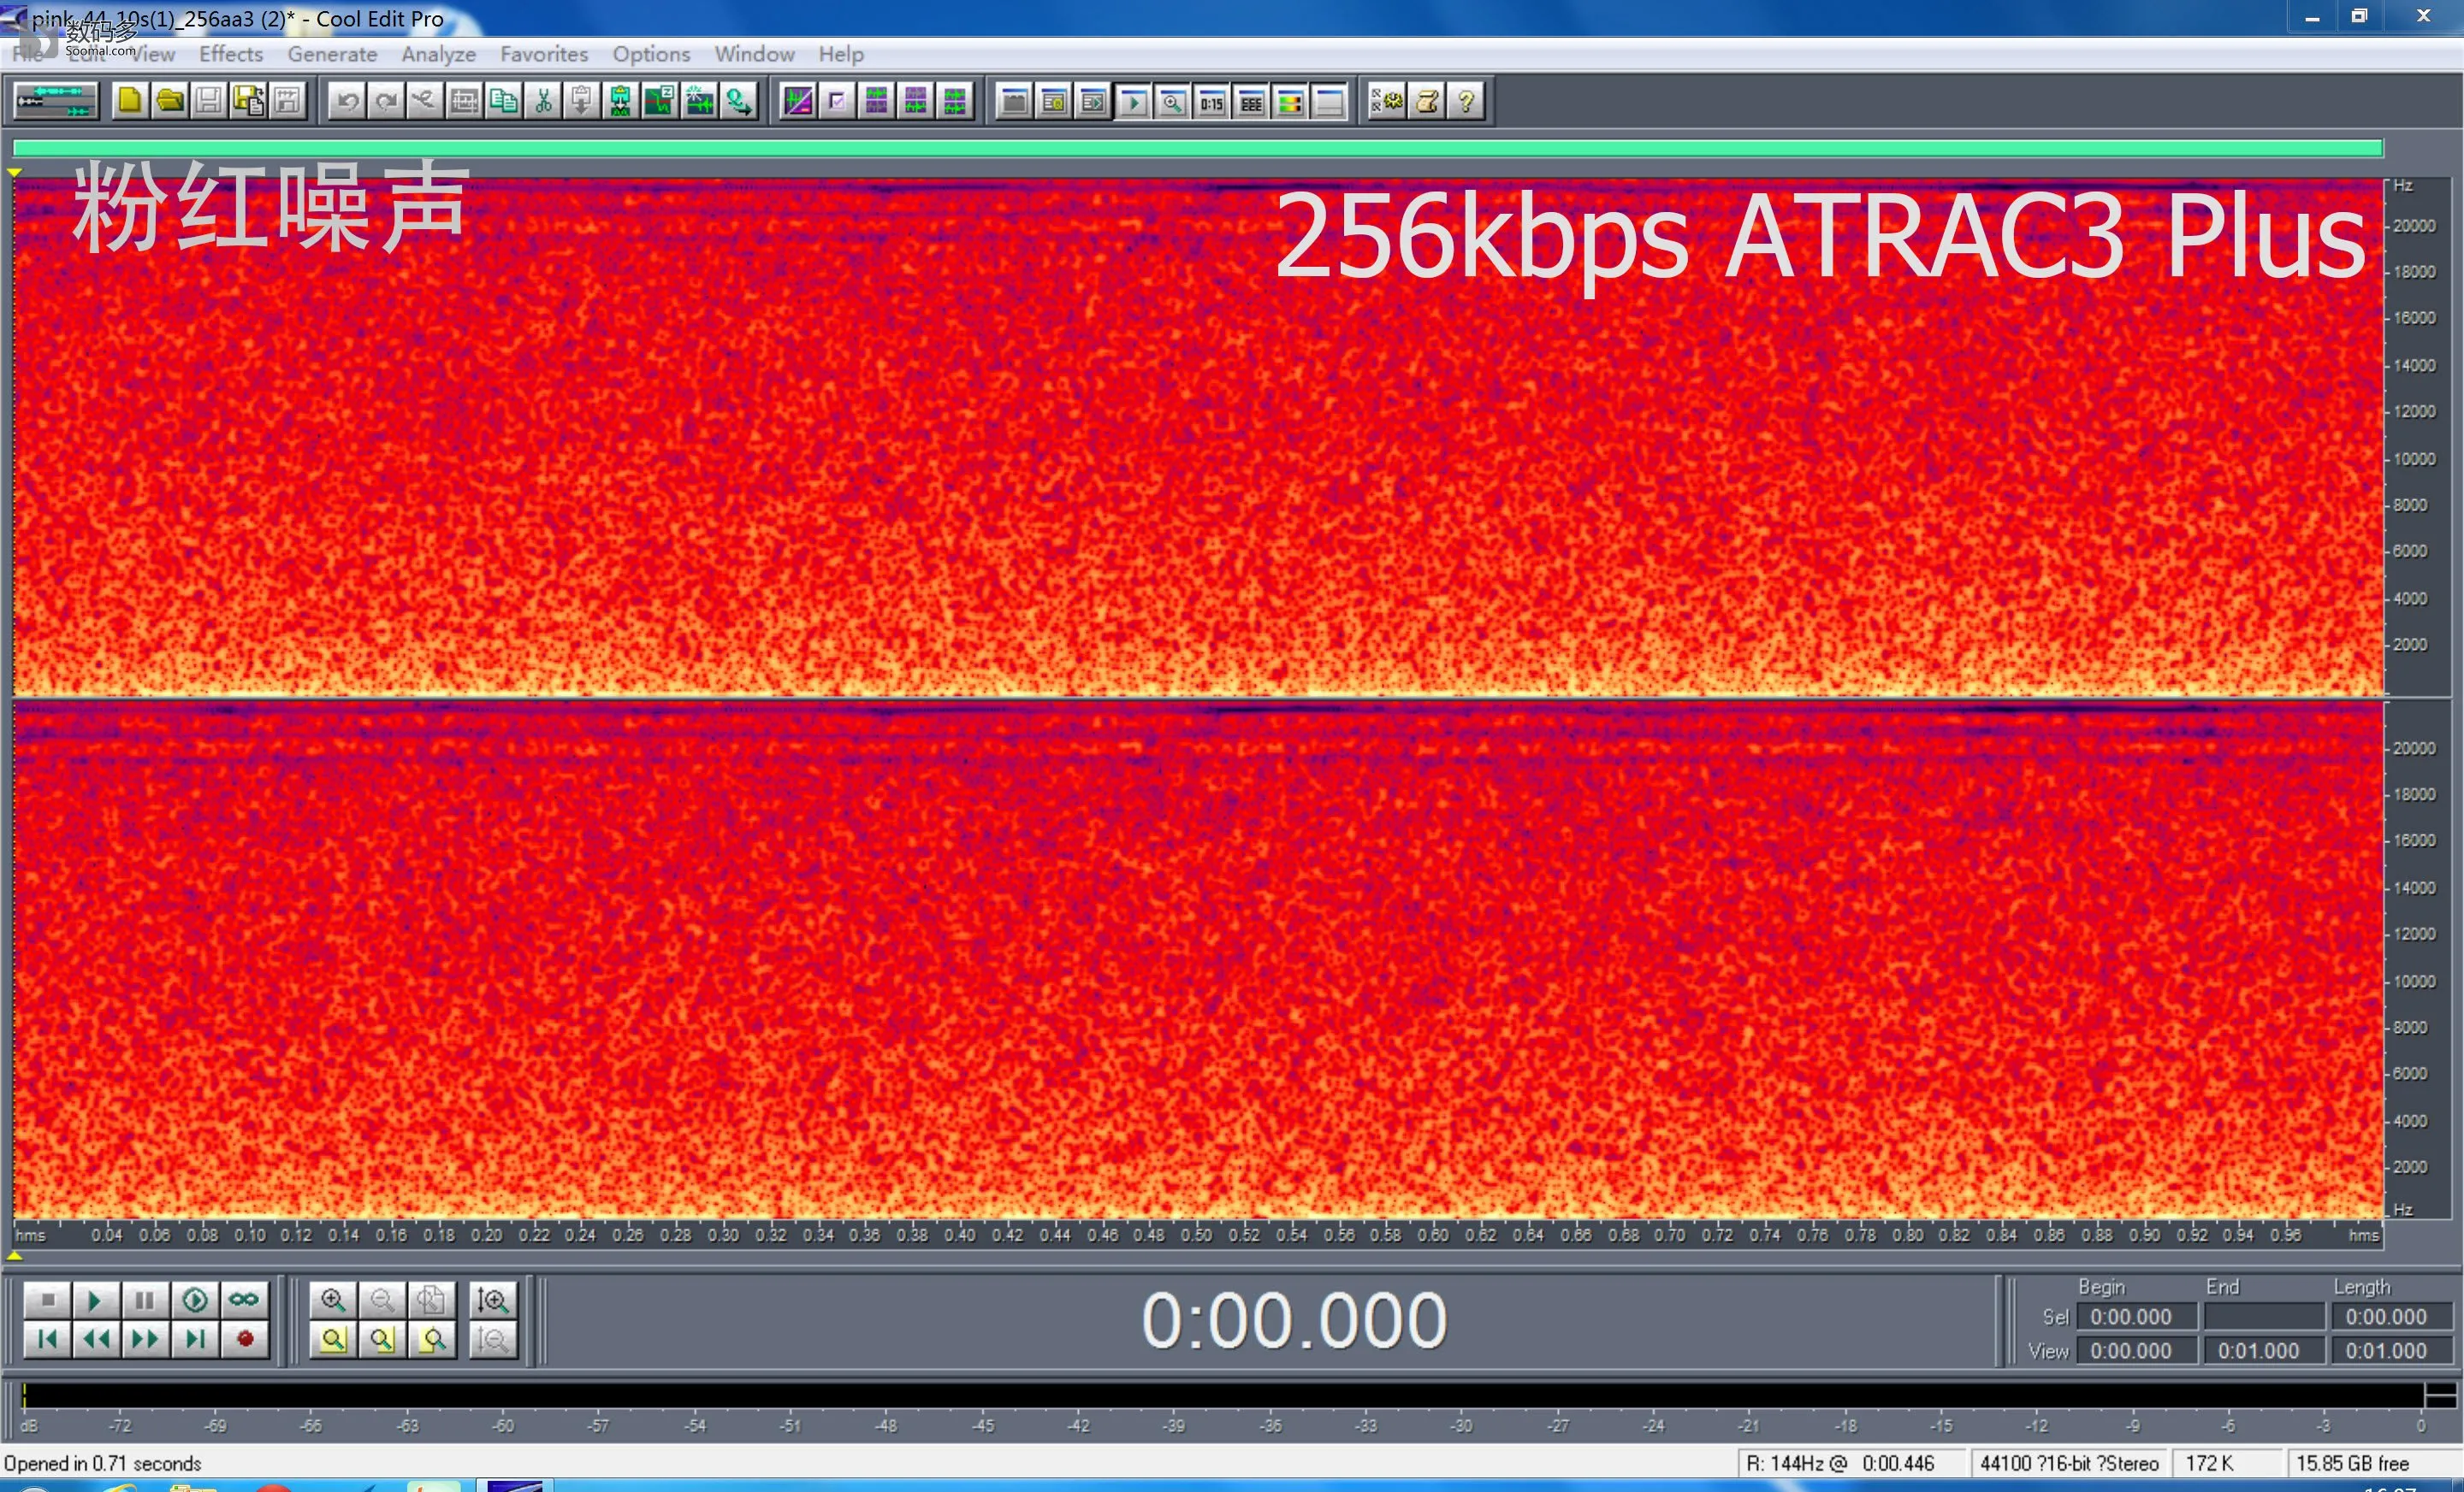2464x1492 pixels.
Task: Stop playback with the Stop button
Action: [47, 1299]
